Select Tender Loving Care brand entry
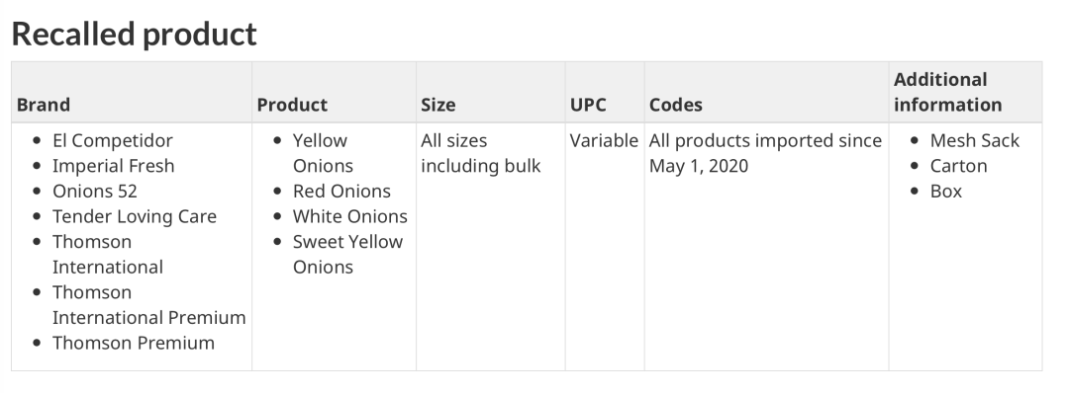The height and width of the screenshot is (393, 1069). point(135,216)
